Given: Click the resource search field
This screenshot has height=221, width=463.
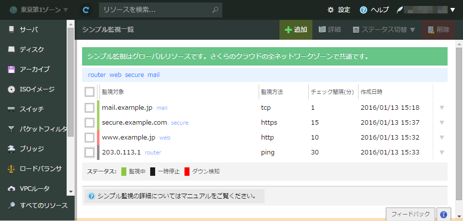Looking at the screenshot, I should 154,9.
